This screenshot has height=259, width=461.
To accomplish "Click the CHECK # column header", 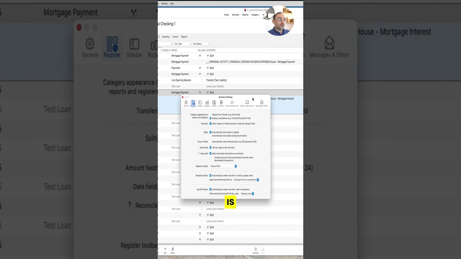I will [x=166, y=50].
